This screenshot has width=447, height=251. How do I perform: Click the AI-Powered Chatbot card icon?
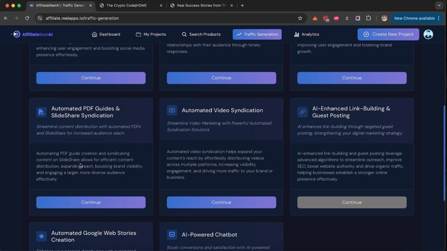pos(172,234)
